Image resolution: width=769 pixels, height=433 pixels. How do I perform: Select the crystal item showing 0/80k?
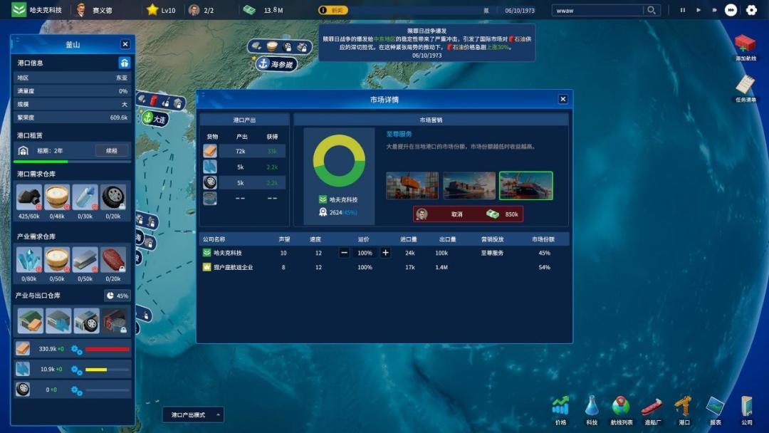[x=29, y=259]
